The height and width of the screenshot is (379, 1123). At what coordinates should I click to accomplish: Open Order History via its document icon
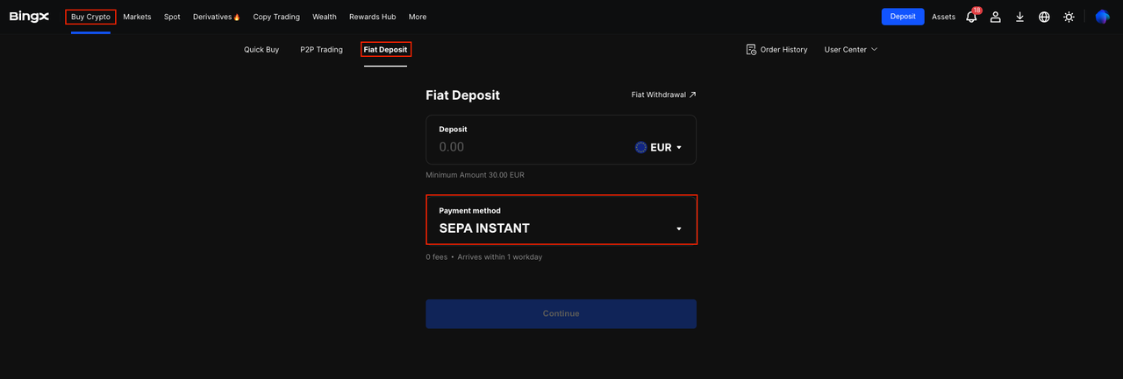click(751, 50)
